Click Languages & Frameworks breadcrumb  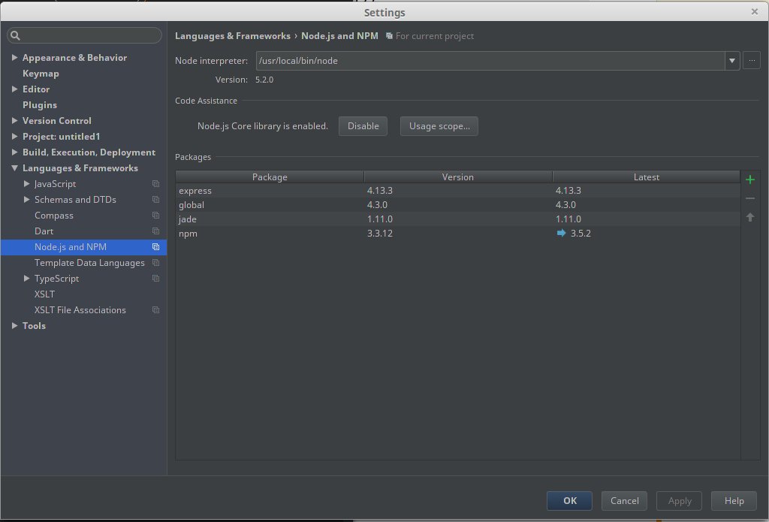pyautogui.click(x=233, y=36)
